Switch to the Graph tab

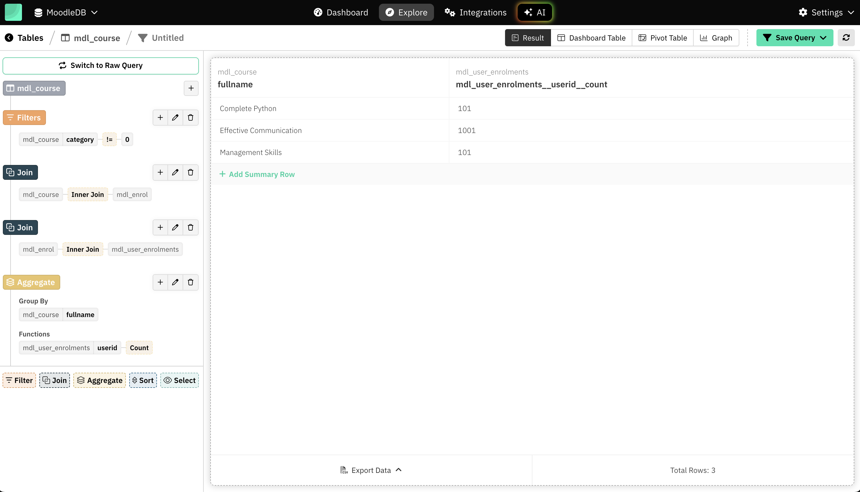[x=716, y=37]
